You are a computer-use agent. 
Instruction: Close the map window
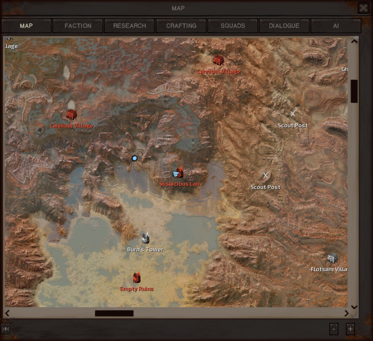point(363,8)
